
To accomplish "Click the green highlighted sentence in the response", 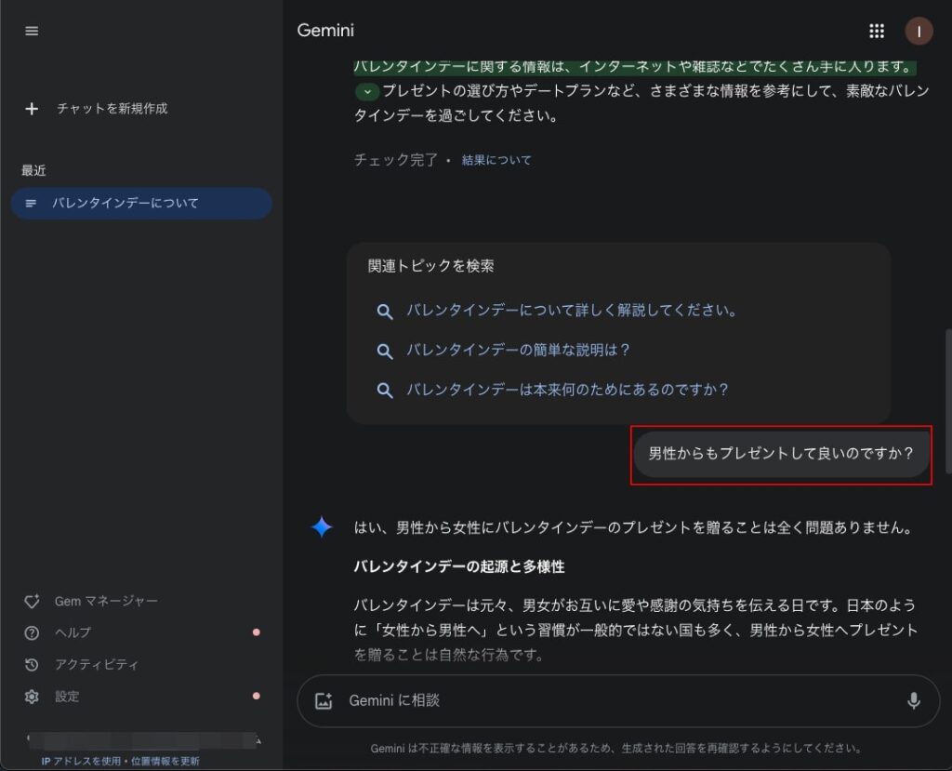I will tap(635, 67).
